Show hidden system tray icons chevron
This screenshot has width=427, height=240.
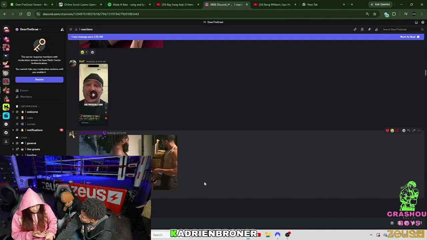click(x=371, y=235)
